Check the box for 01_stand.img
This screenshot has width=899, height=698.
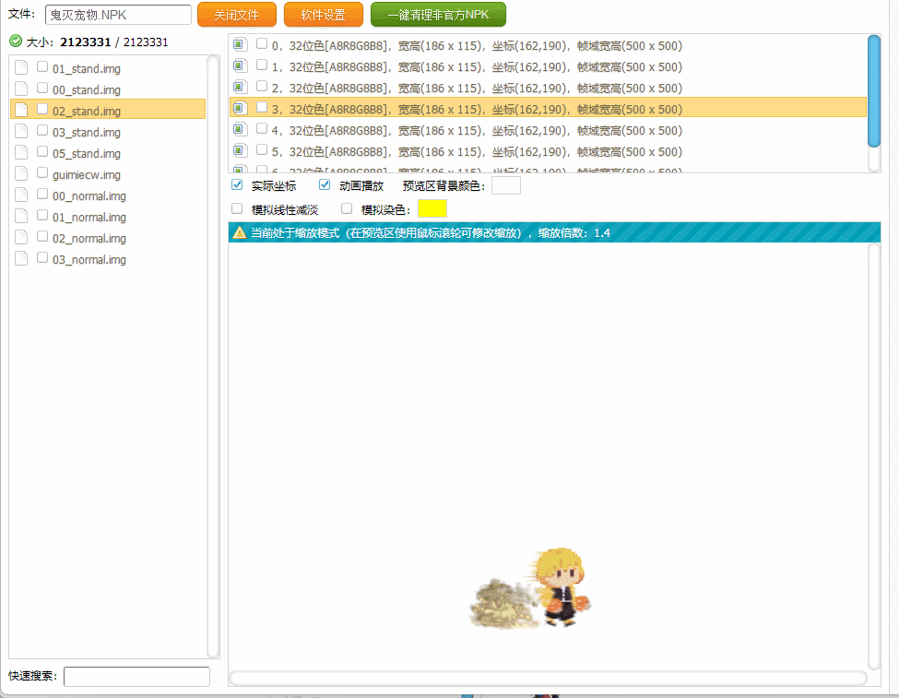tap(42, 66)
